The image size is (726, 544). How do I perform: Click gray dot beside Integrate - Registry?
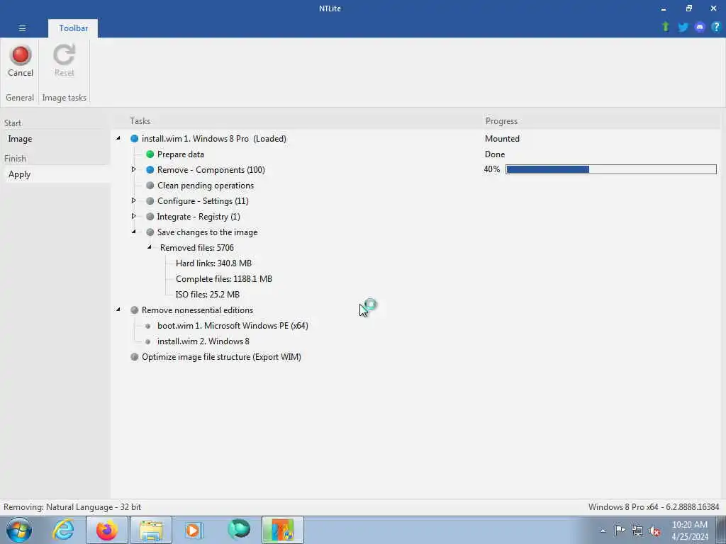click(150, 217)
